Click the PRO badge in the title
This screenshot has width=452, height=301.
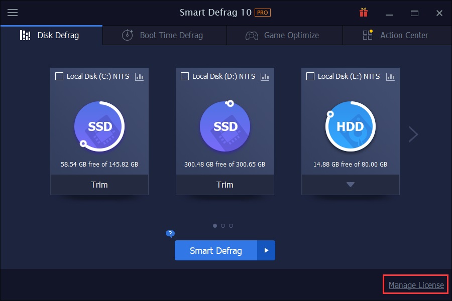click(x=262, y=13)
